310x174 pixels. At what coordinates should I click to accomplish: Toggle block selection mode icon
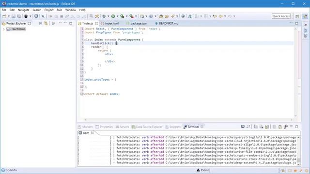point(91,16)
